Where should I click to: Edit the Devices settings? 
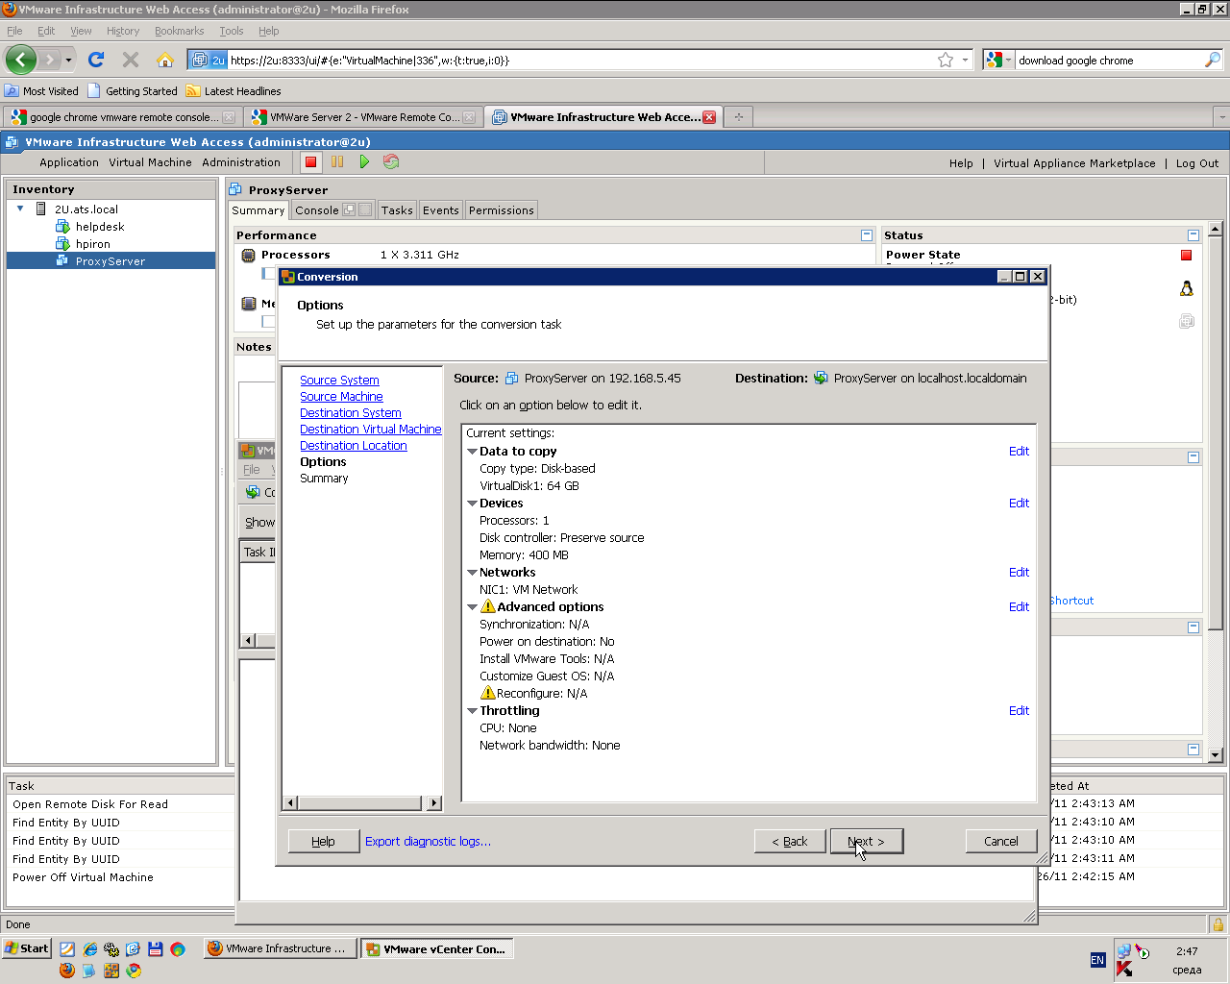click(x=1019, y=504)
